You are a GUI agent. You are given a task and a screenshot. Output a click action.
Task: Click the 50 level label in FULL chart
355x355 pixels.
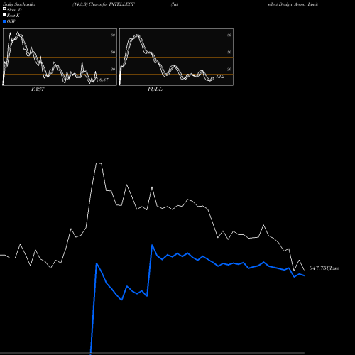click(229, 52)
